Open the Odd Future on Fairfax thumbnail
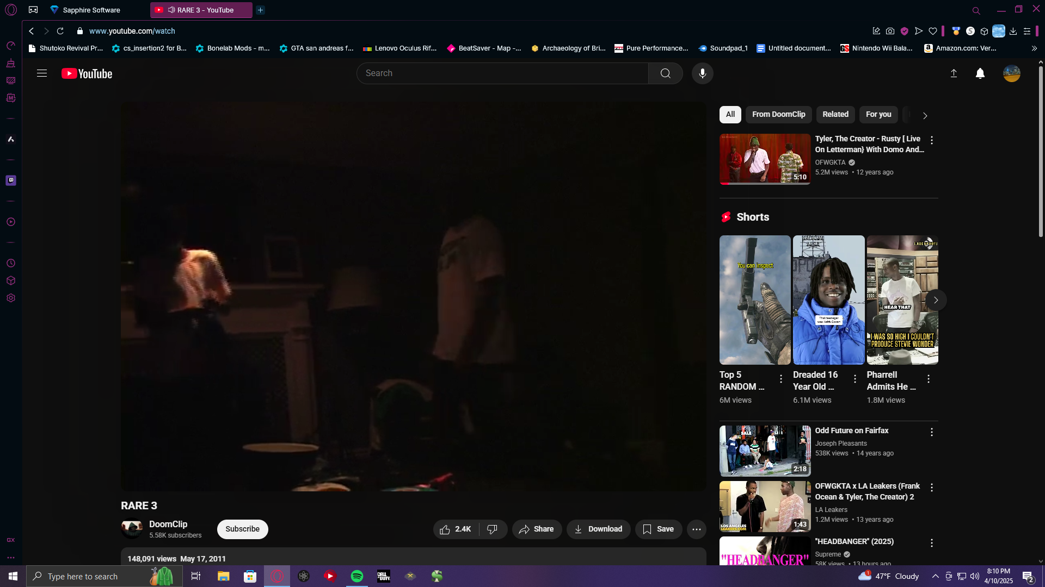1045x587 pixels. (x=765, y=451)
